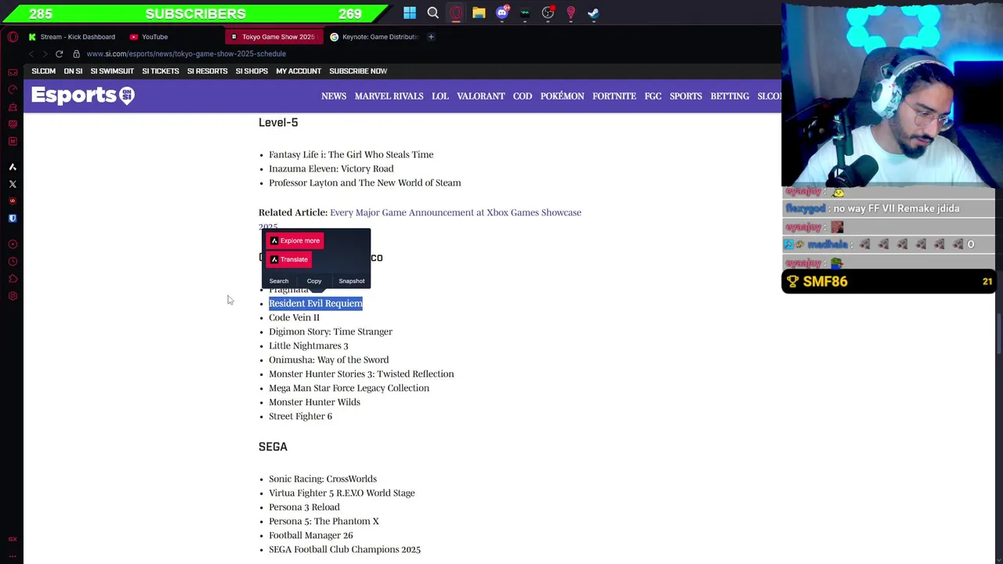Click the taskbar Search magnifier icon
Image resolution: width=1003 pixels, height=564 pixels.
(433, 13)
